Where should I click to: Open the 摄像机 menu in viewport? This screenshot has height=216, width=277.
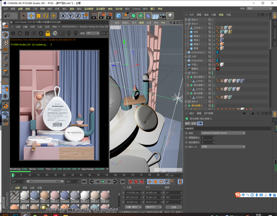[x=125, y=23]
